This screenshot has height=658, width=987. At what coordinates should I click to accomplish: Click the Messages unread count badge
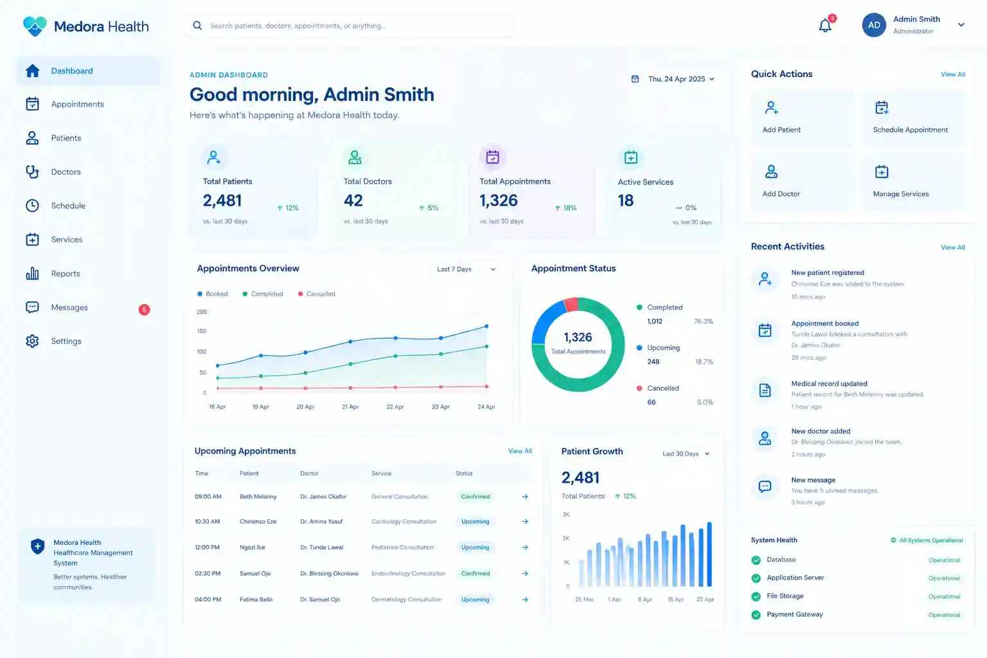pos(145,310)
